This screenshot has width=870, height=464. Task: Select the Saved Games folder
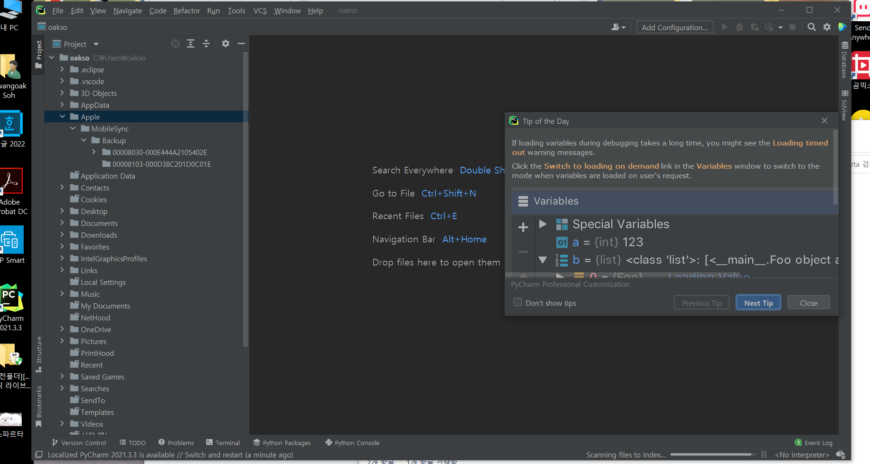coord(102,377)
